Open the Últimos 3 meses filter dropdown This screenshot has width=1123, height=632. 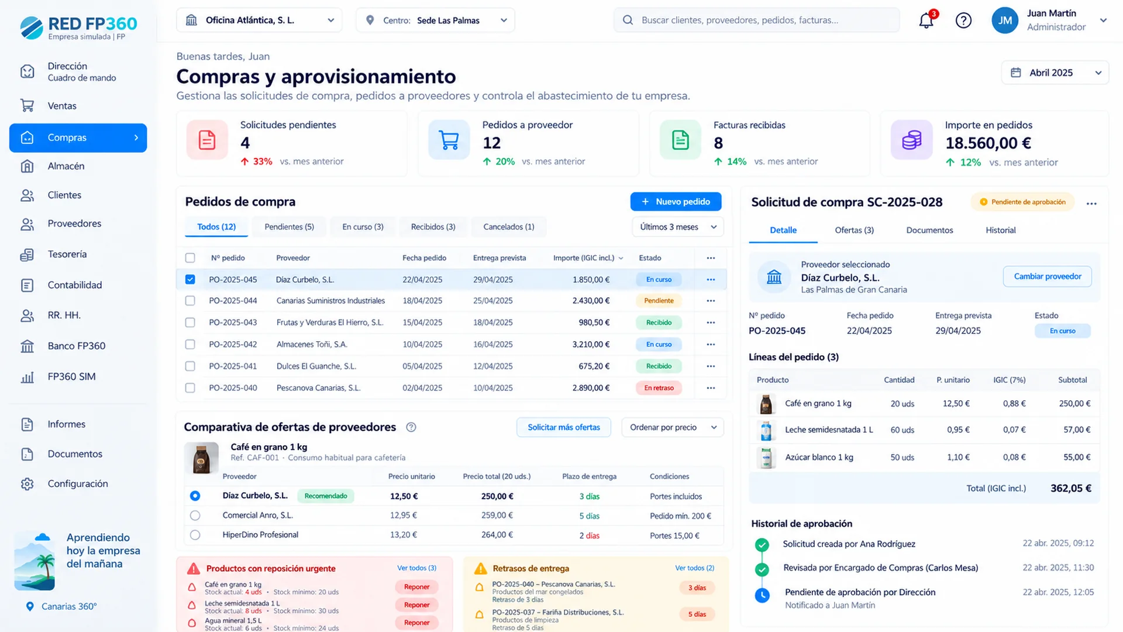[x=678, y=227]
